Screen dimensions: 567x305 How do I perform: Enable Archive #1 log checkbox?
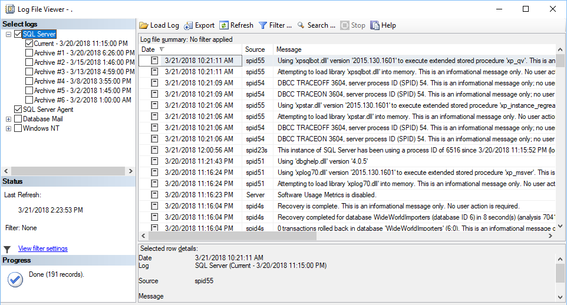29,53
